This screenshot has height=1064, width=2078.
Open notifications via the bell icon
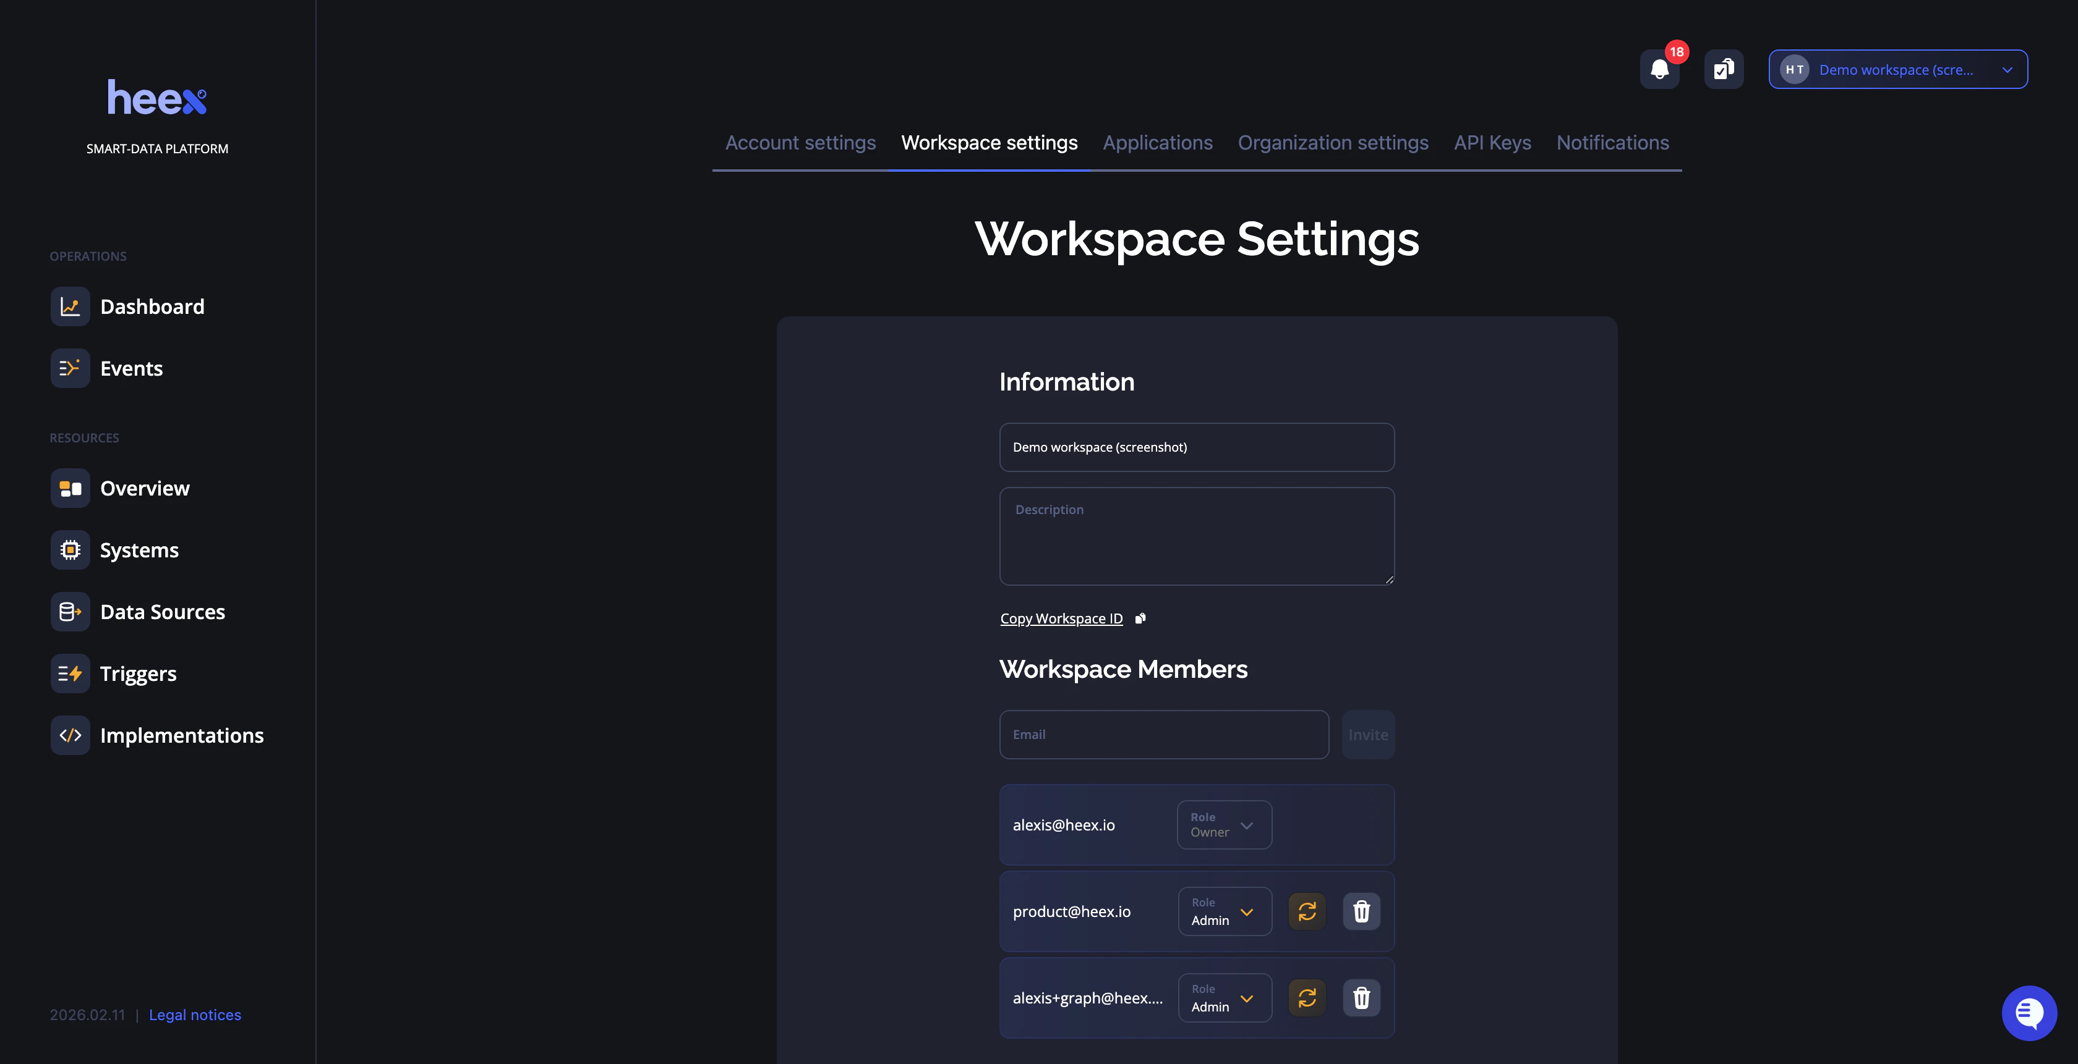click(x=1659, y=69)
